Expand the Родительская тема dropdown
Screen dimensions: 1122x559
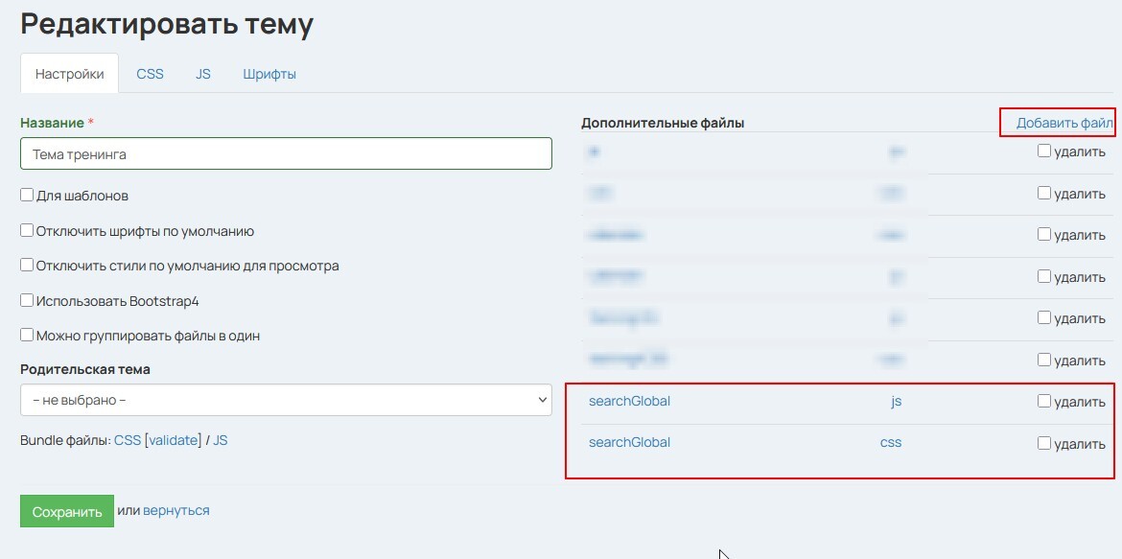(x=286, y=400)
